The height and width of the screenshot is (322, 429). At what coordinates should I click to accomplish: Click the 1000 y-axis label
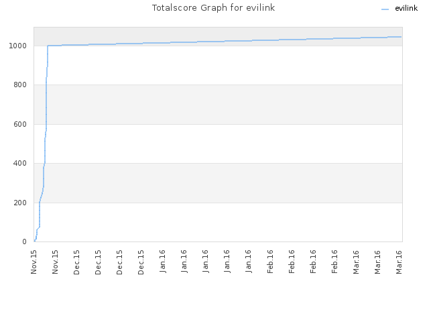(x=17, y=46)
